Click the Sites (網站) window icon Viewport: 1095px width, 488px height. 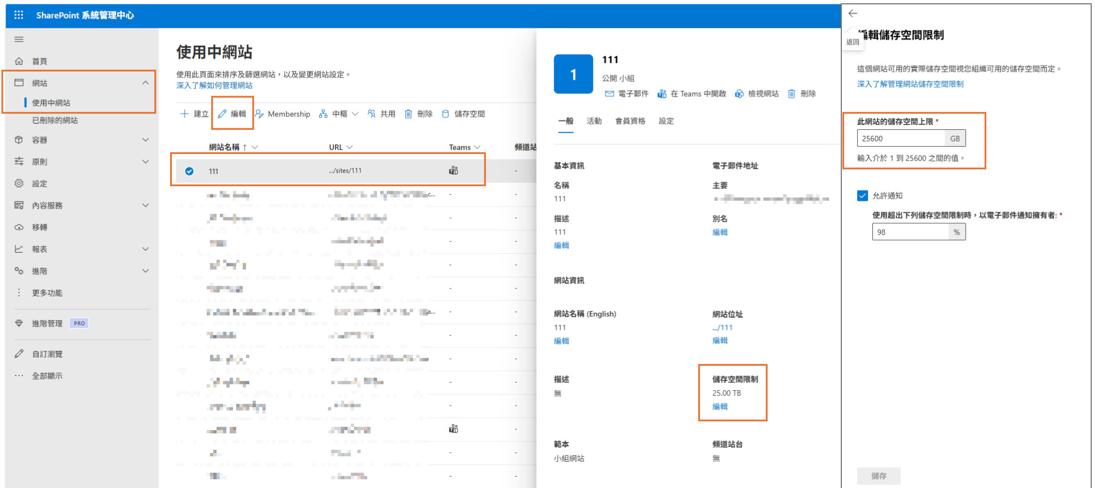19,82
